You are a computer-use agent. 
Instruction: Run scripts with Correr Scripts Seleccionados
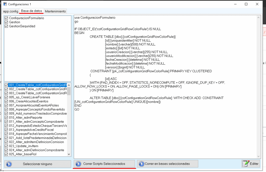104,164
